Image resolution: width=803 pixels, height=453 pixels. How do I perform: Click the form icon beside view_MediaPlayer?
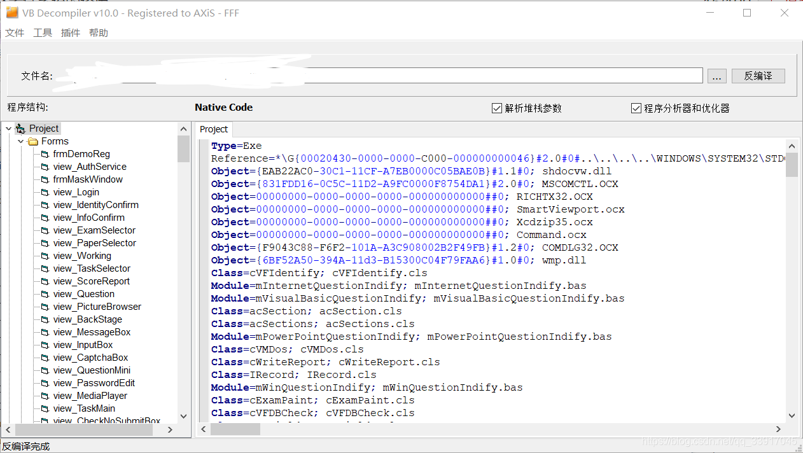coord(45,396)
